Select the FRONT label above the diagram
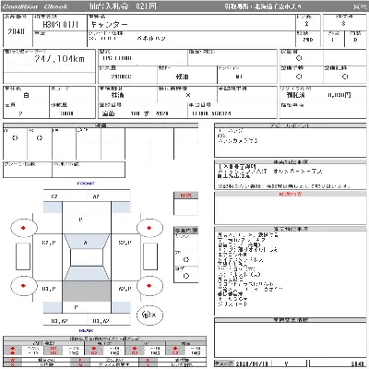Screen dimensions: 369x369 pyautogui.click(x=86, y=184)
